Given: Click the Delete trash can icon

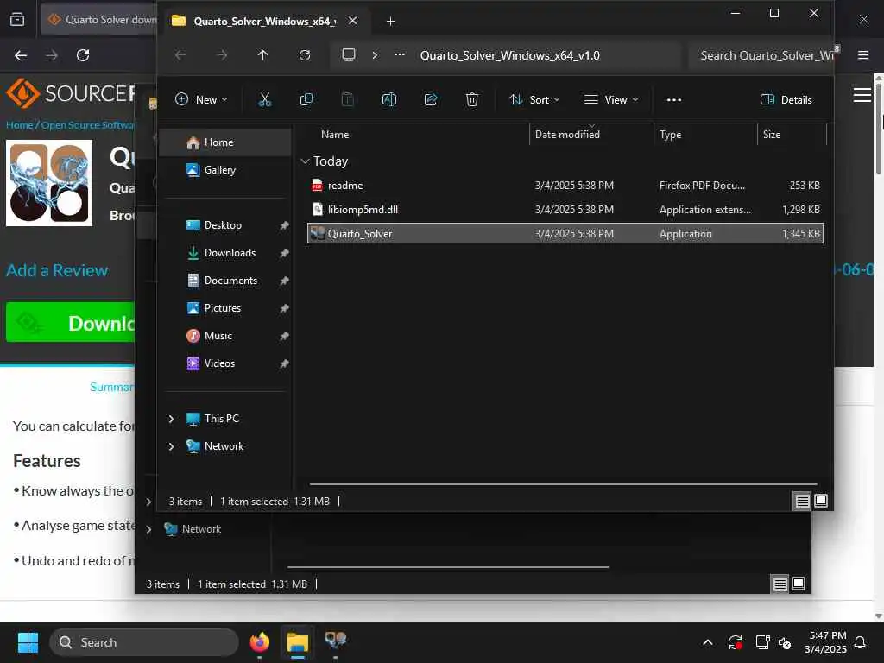Looking at the screenshot, I should coord(472,100).
